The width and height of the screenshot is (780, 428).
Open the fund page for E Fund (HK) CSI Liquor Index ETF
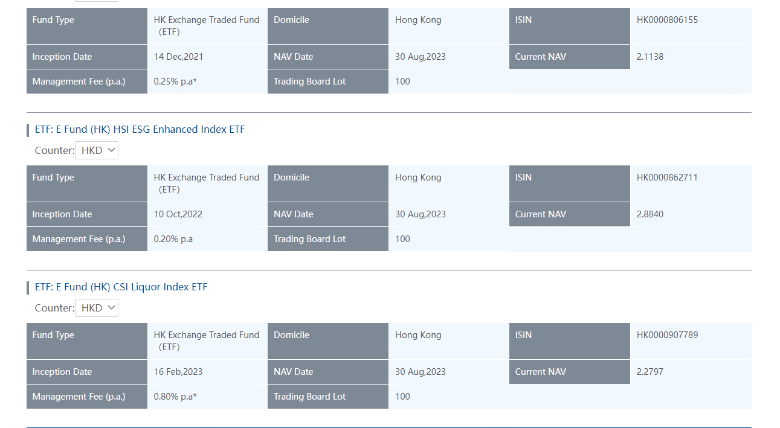click(121, 287)
